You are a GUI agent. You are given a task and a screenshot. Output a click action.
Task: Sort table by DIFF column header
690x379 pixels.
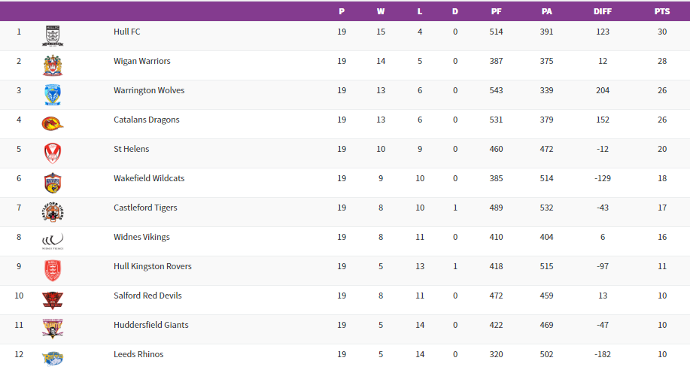point(603,11)
